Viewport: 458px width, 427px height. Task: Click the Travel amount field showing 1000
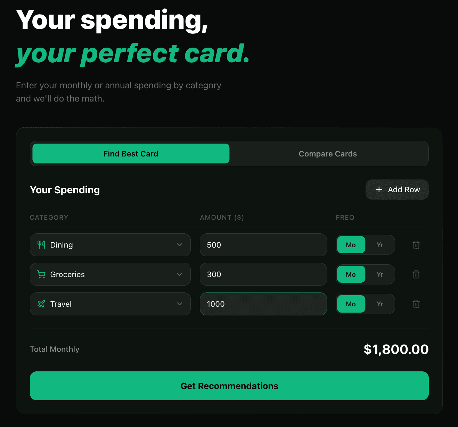(263, 304)
